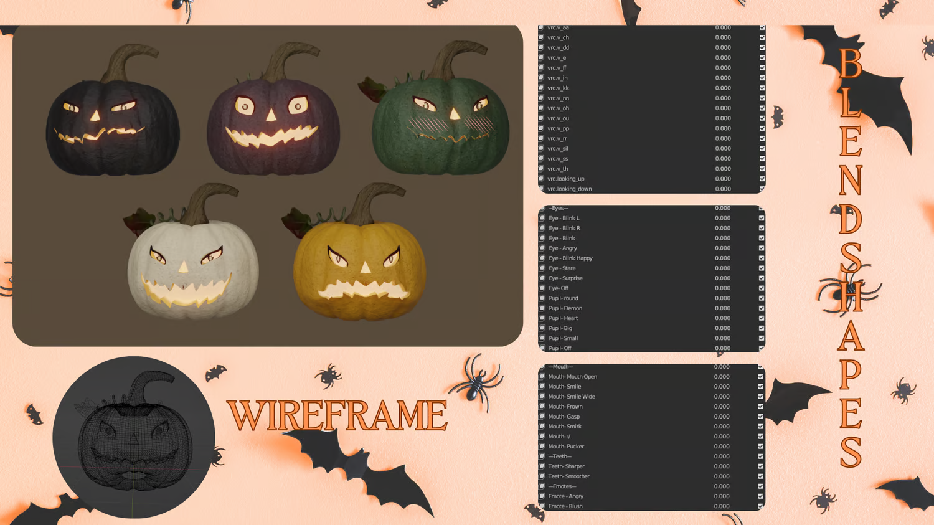Viewport: 934px width, 525px height.
Task: Click the shape key icon beside Pupil- Small
Action: click(x=542, y=338)
